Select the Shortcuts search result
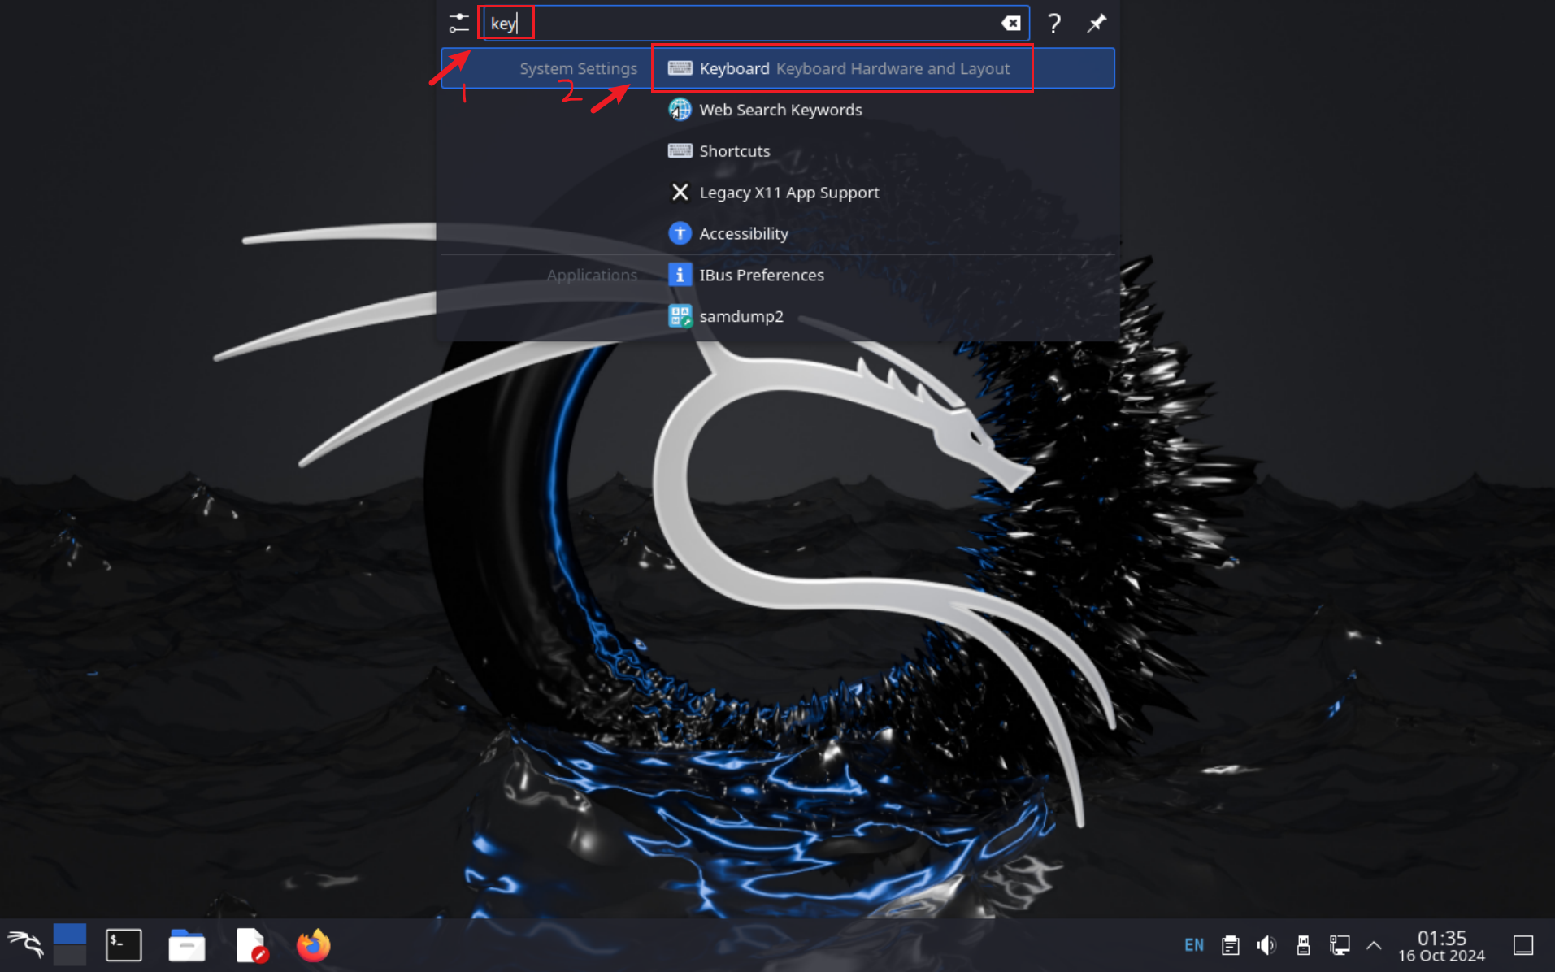The height and width of the screenshot is (972, 1555). (x=734, y=150)
